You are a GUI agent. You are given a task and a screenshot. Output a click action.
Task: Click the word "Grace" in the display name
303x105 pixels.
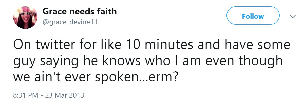[55, 12]
